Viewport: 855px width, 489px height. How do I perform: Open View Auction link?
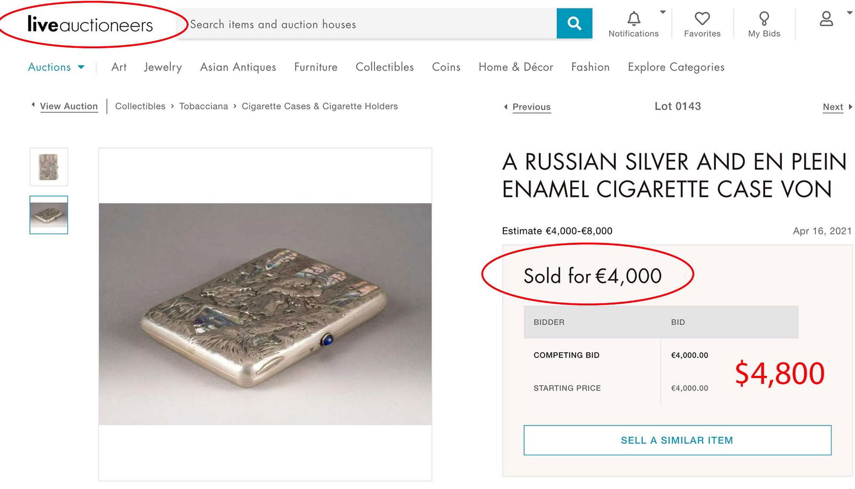point(68,106)
